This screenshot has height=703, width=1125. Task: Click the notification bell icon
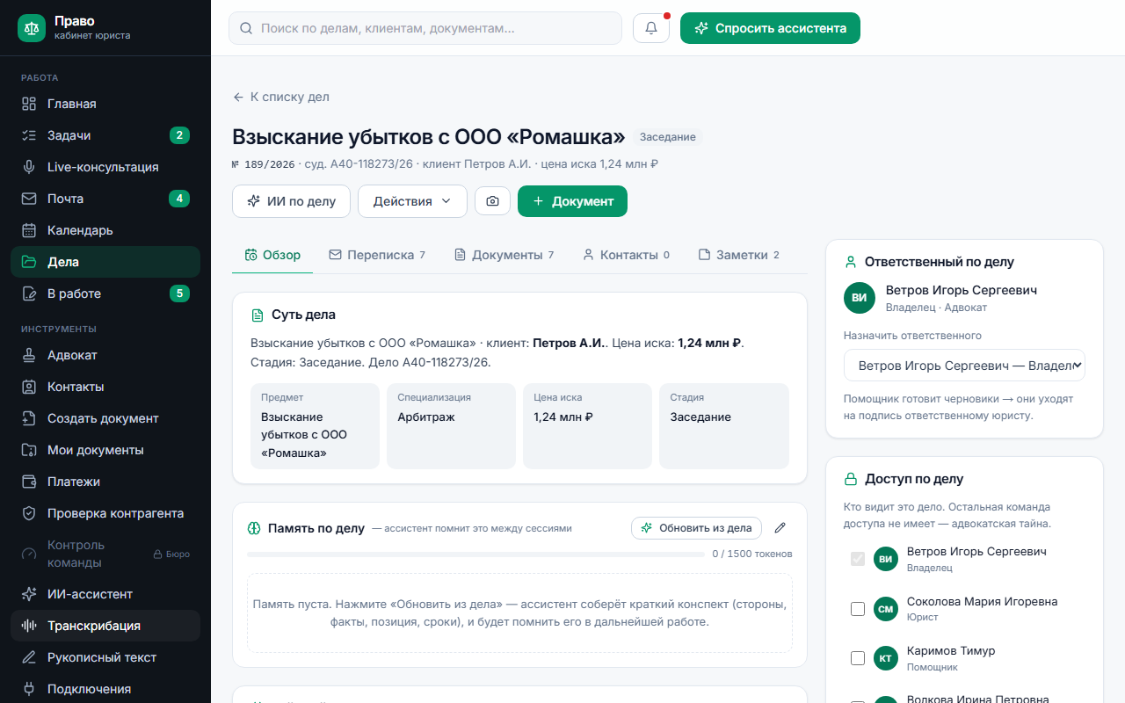(x=651, y=28)
